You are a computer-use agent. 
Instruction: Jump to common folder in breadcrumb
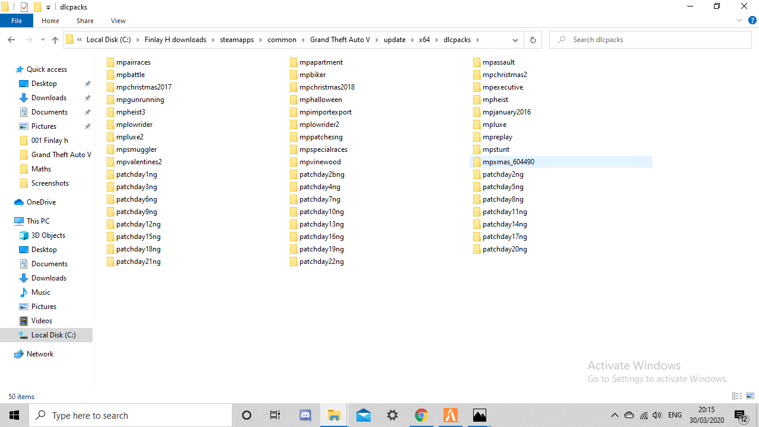pos(282,40)
